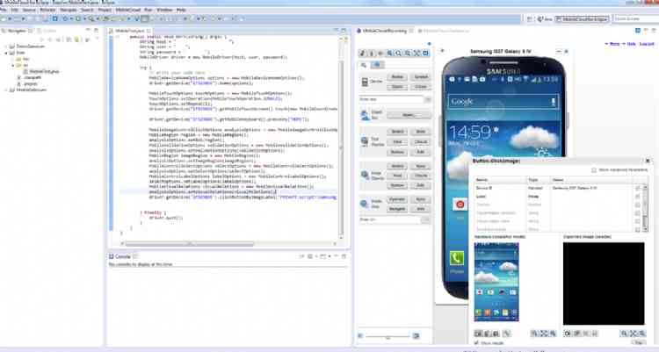Click the dialog parameter table scrollbar

click(x=645, y=207)
